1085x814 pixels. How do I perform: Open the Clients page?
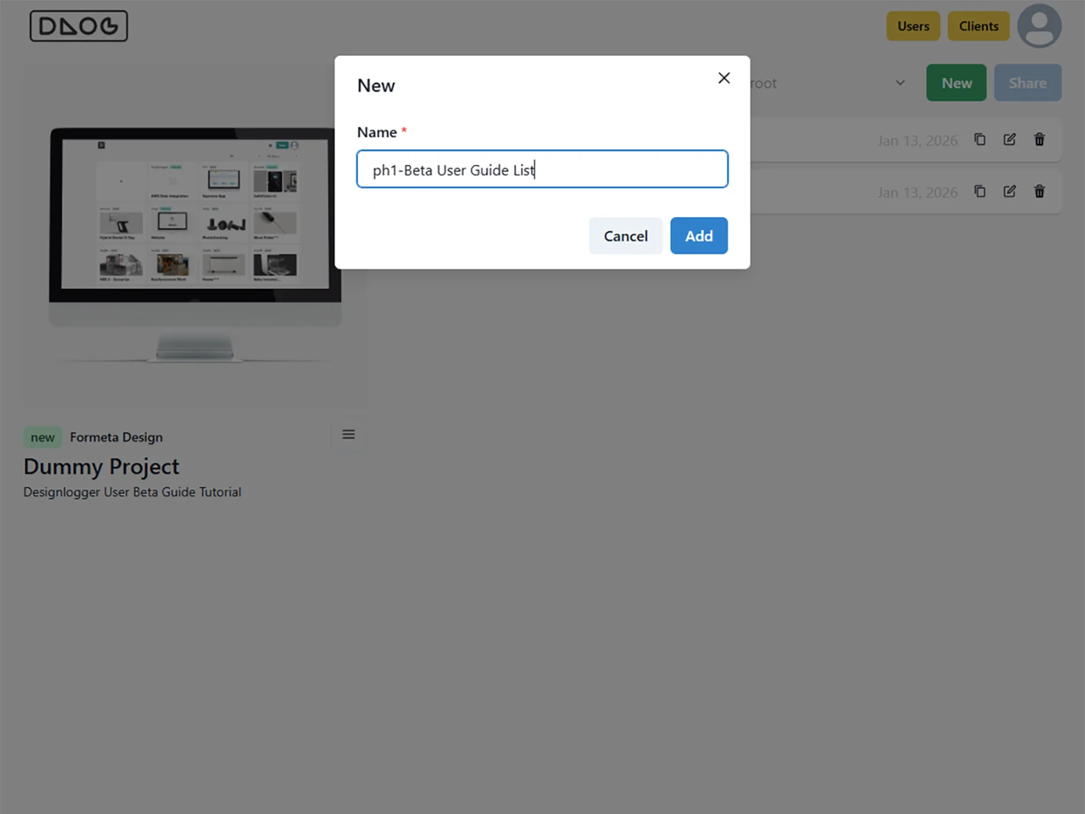click(979, 26)
